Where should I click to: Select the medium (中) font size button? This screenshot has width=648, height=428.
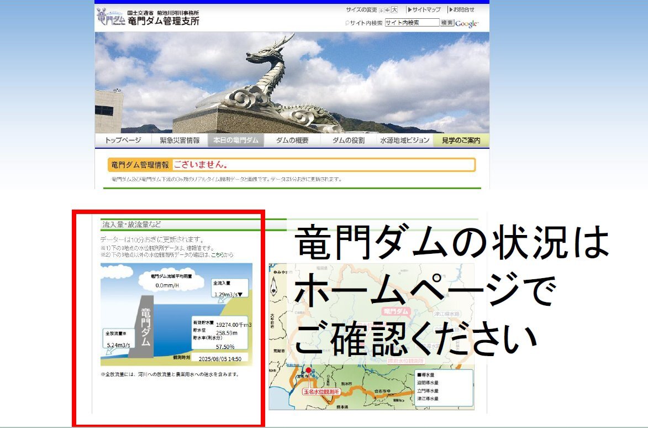(x=387, y=10)
